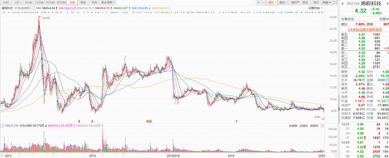The width and height of the screenshot is (389, 158).
Task: Close the VOL indicator panel
Action: (322, 126)
